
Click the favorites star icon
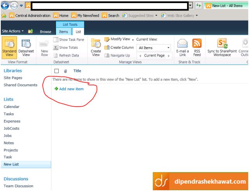pos(4,15)
